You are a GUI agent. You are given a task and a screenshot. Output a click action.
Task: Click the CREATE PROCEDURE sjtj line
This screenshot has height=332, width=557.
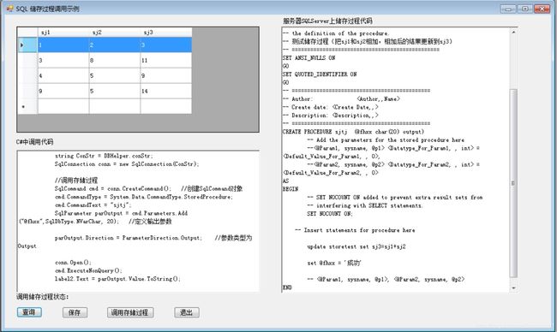353,132
